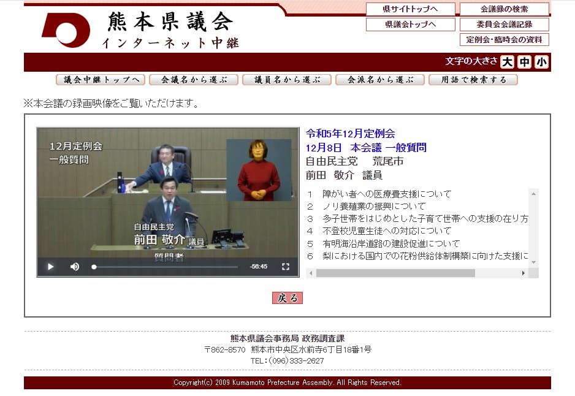
Task: Choose 会派名から選ぶ menu item
Action: [x=380, y=80]
